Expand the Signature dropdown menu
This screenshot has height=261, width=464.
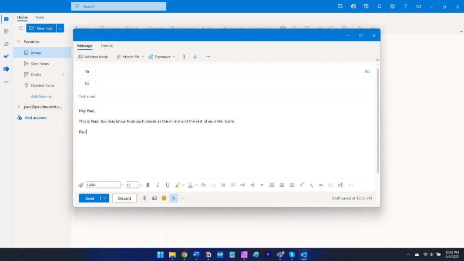(174, 57)
